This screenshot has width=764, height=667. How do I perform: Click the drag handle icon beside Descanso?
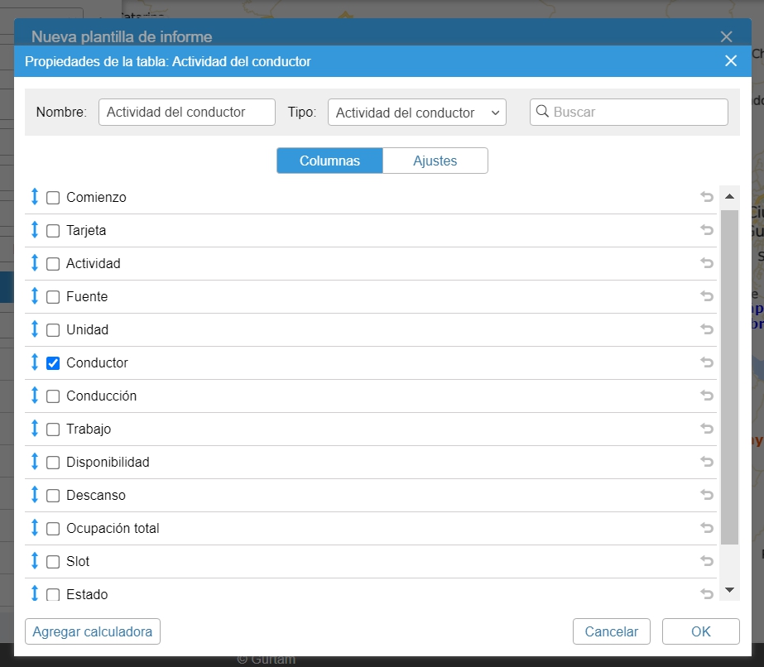[35, 495]
